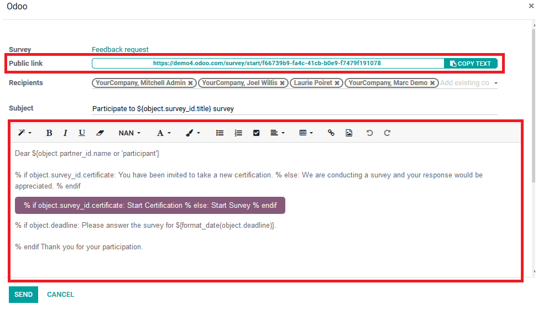This screenshot has width=538, height=309.
Task: Remove recipient Laurie Poiret
Action: (337, 83)
